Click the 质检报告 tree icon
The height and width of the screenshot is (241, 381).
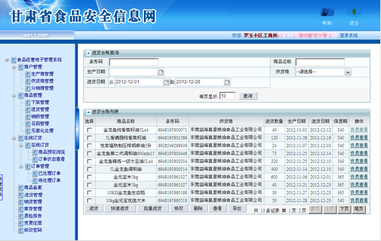tap(21, 216)
